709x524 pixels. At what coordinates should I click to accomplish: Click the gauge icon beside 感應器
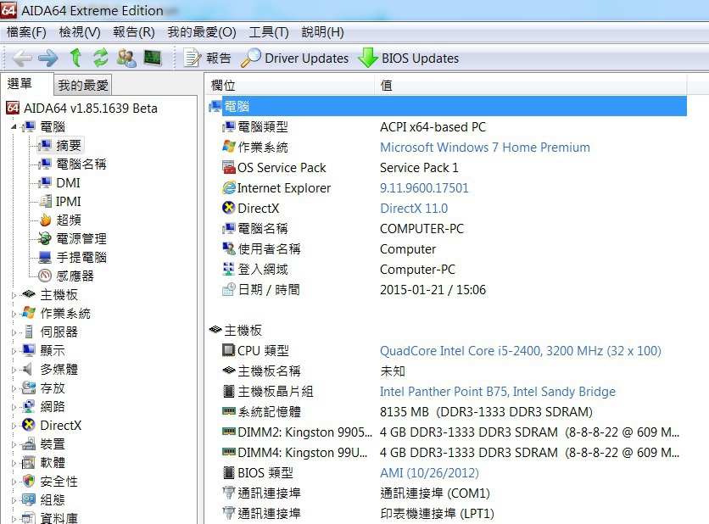[45, 276]
